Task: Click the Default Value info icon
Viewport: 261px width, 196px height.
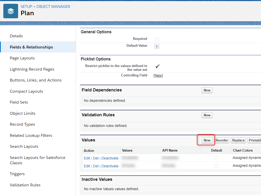Action: 157,46
